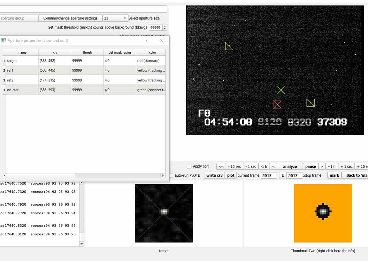
Task: Click row header number 4 in aperture table
Action: pos(4,90)
